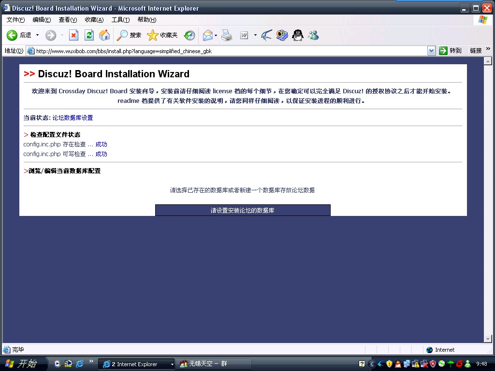Click the Internet zone status bar entry
This screenshot has height=371, width=495.
point(441,350)
